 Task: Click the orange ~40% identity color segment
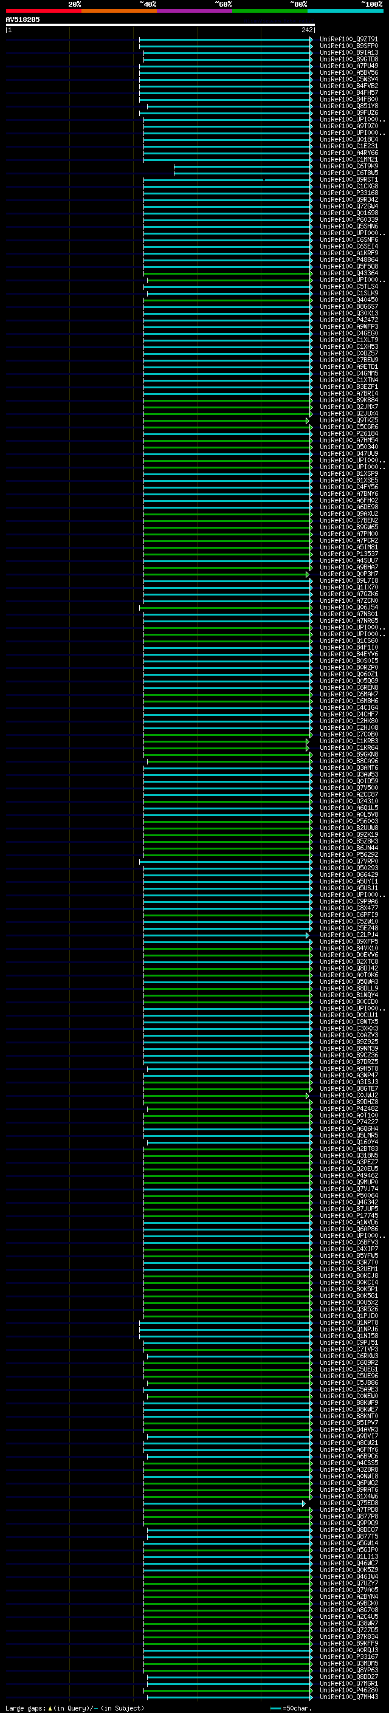pyautogui.click(x=119, y=11)
